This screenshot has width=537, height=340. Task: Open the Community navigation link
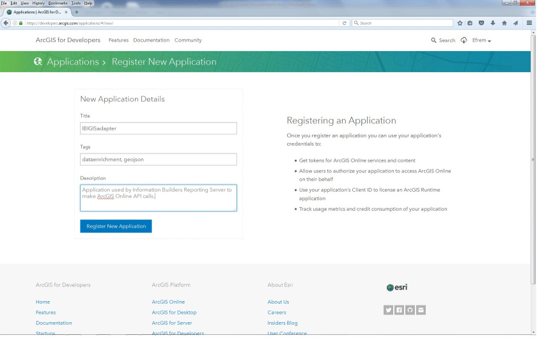click(x=188, y=40)
